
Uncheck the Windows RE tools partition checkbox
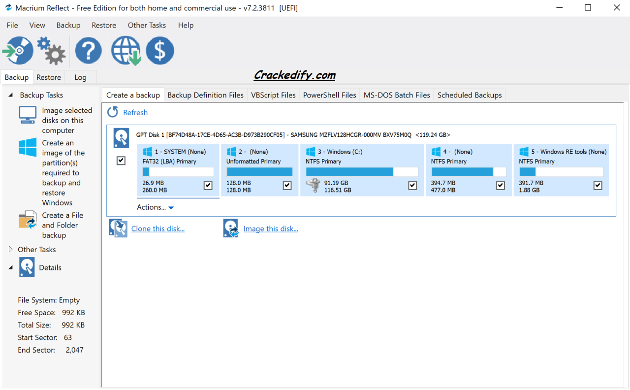tap(598, 186)
